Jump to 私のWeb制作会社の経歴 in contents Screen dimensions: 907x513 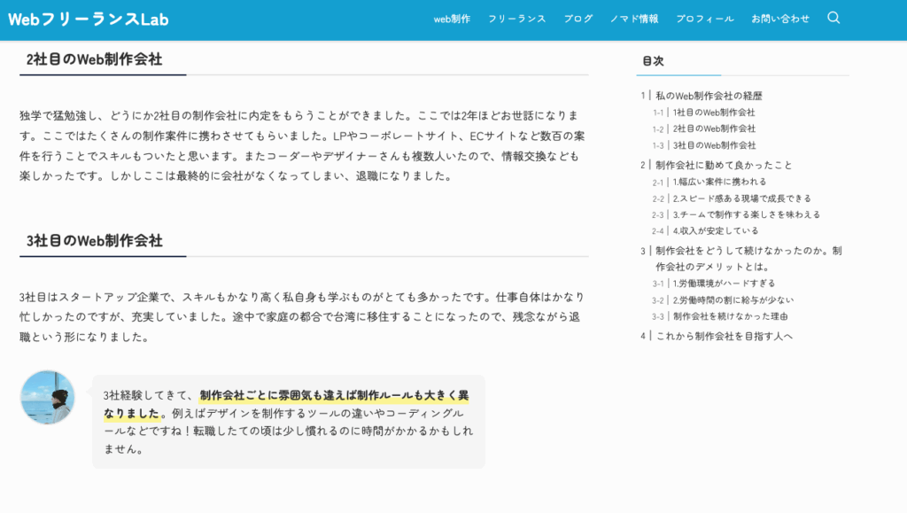tap(709, 96)
